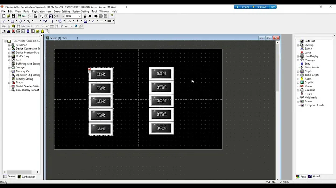Click the Lamp icon in parts panel
Screen dimensions: 336x188
click(302, 52)
